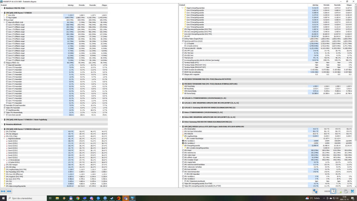Open File Explorer from the taskbar
Viewport: 357px width, 201px height.
coord(57,198)
